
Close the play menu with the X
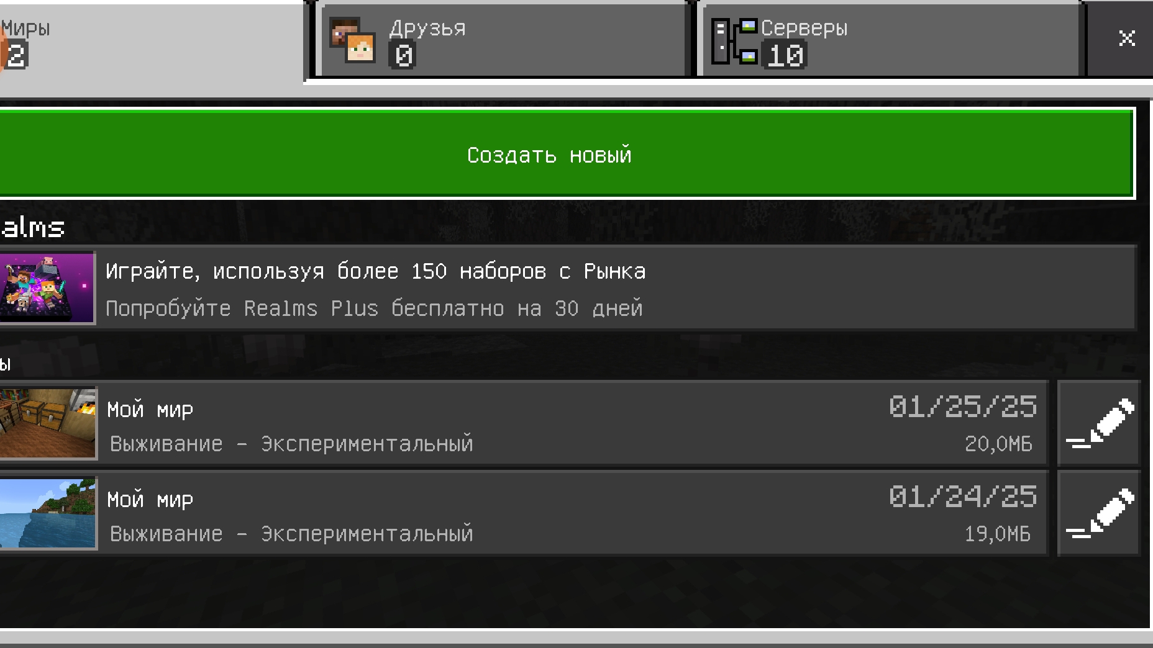point(1126,38)
